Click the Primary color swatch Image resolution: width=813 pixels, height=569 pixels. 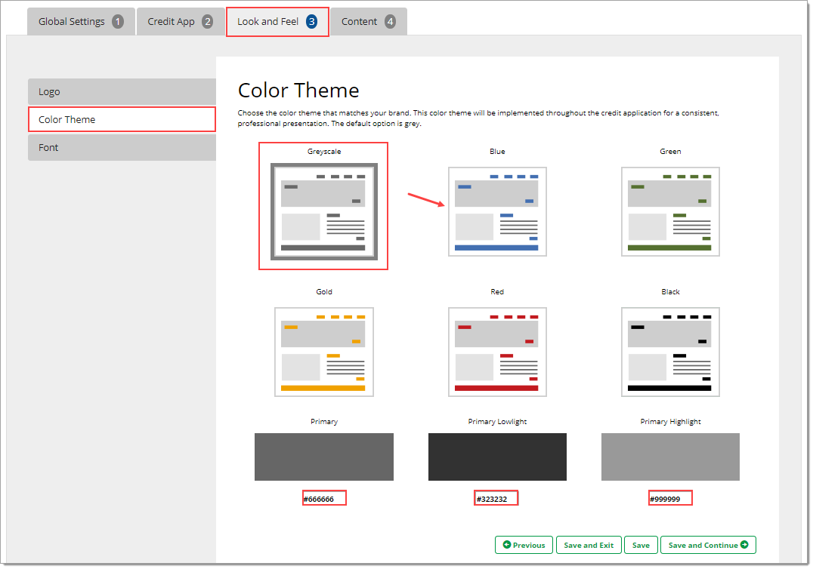click(x=324, y=457)
